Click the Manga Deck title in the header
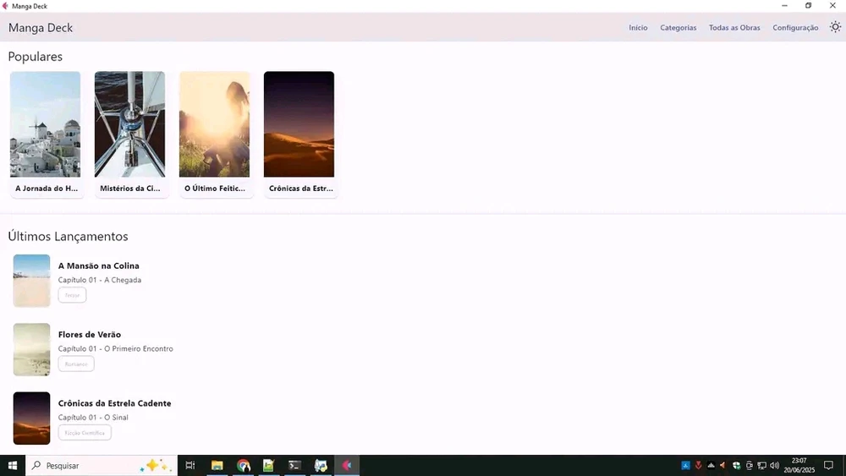 41,28
